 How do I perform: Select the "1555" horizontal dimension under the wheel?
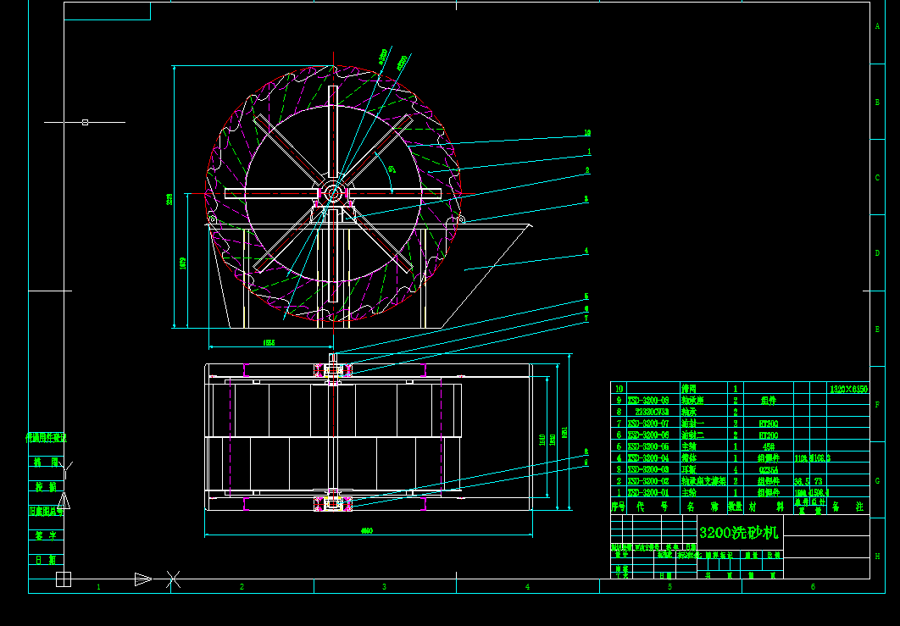click(269, 342)
